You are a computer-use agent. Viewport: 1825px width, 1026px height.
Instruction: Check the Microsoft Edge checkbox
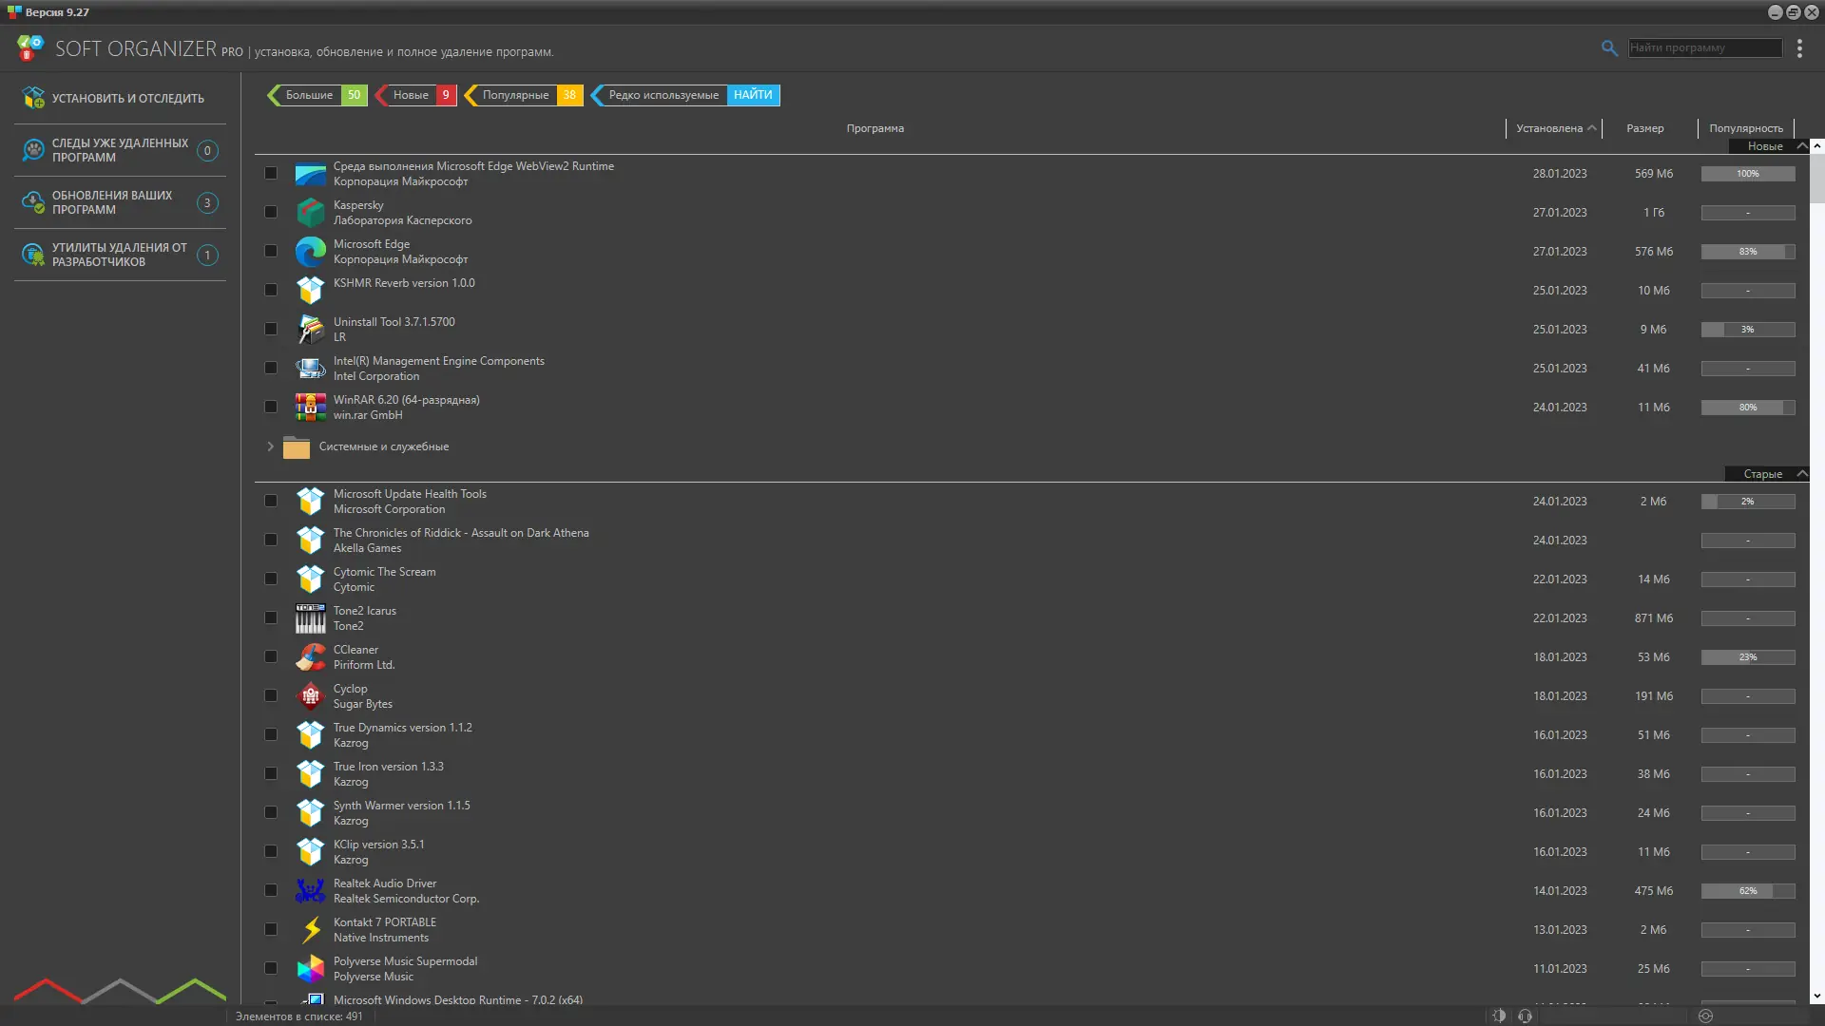pyautogui.click(x=271, y=252)
